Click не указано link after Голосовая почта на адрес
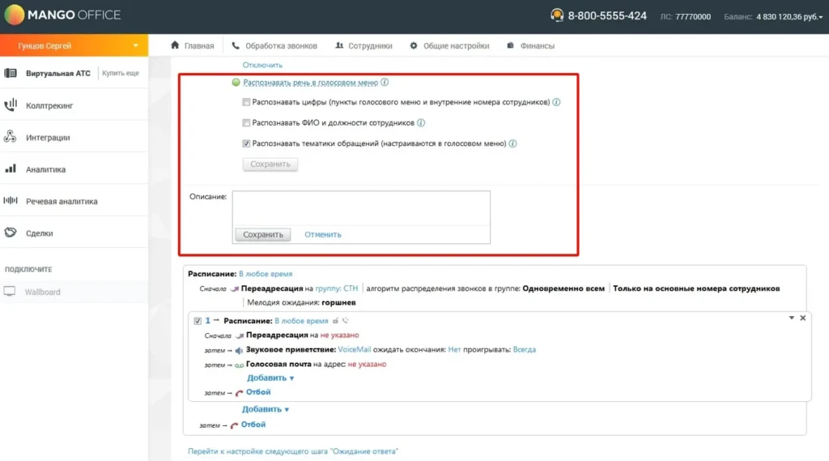 [x=367, y=364]
